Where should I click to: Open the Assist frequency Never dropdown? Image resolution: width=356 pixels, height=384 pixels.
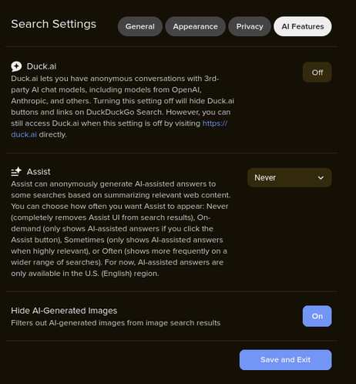point(289,177)
